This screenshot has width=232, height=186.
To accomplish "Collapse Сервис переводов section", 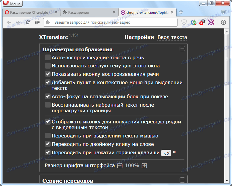I will [182, 180].
